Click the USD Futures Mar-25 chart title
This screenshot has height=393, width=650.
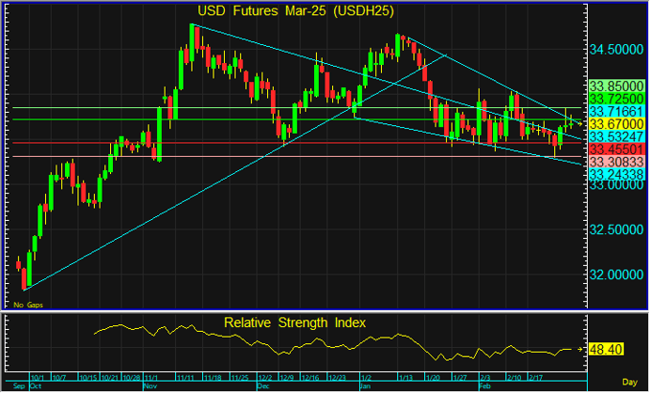295,10
